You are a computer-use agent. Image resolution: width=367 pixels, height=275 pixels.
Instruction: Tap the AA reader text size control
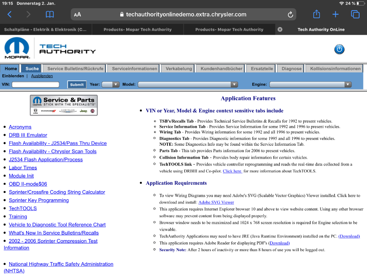(78, 15)
